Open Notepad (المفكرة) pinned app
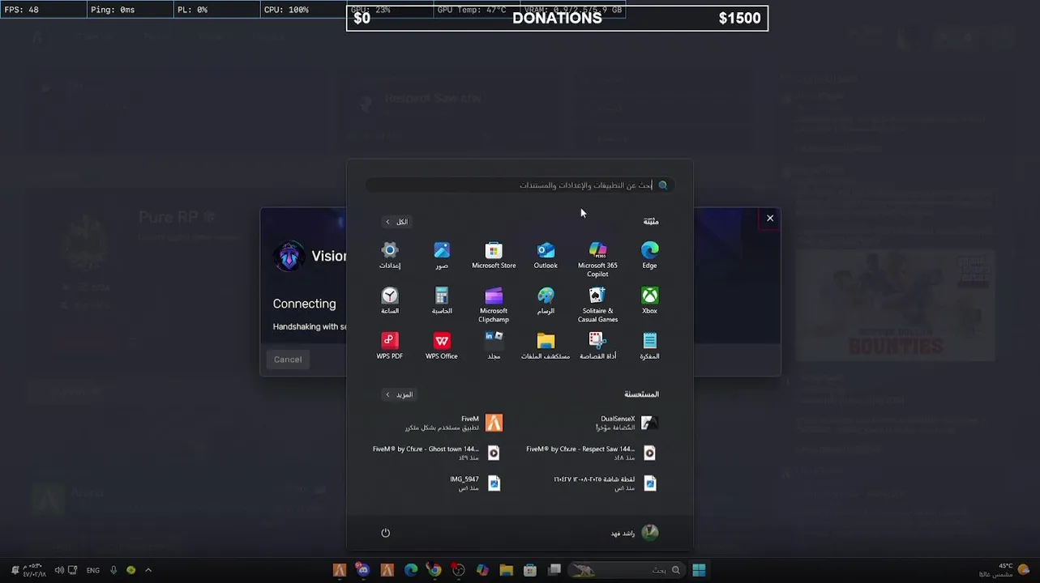1040x583 pixels. (x=649, y=346)
